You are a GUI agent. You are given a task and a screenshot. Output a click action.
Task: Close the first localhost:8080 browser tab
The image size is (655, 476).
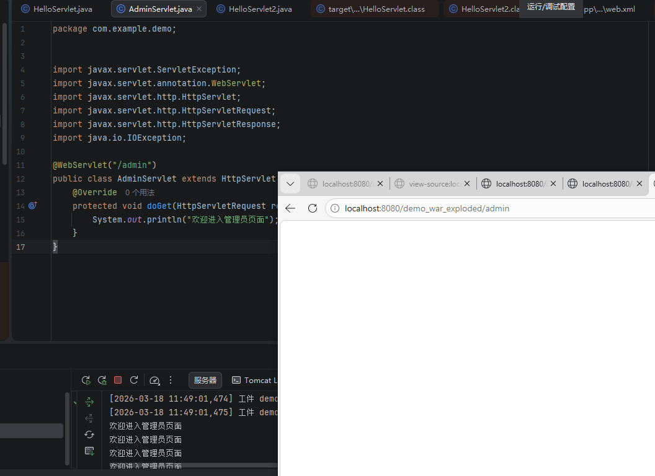coord(380,183)
